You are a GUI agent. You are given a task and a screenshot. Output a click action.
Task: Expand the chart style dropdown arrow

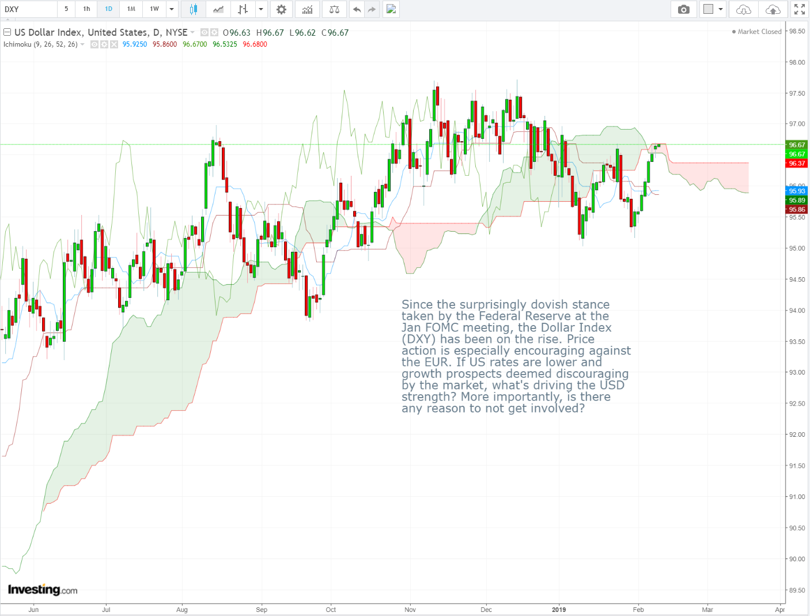point(261,9)
